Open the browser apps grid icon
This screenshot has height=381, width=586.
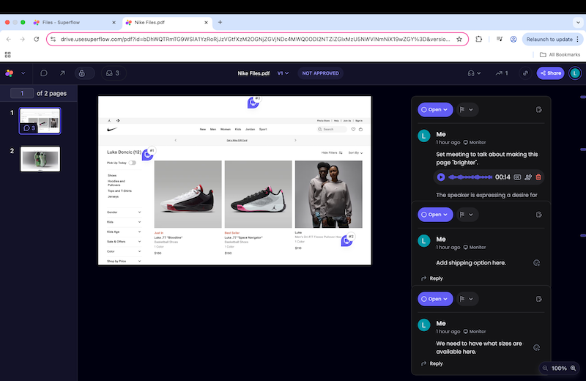click(x=8, y=55)
